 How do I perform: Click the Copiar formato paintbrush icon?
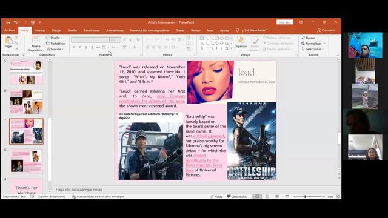(x=16, y=49)
